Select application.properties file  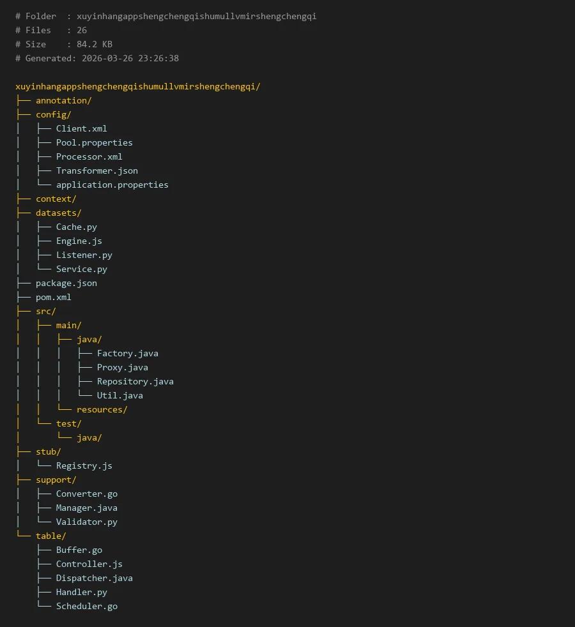[x=112, y=185]
